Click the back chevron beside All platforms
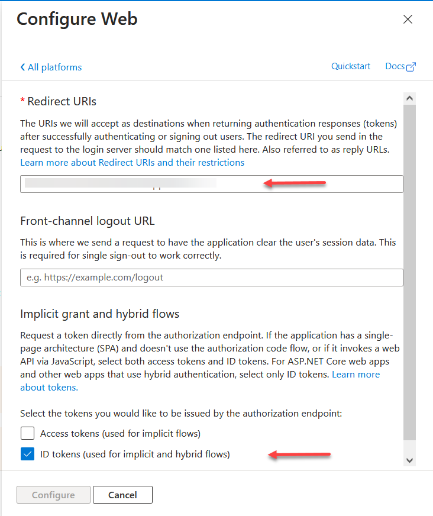 coord(22,67)
